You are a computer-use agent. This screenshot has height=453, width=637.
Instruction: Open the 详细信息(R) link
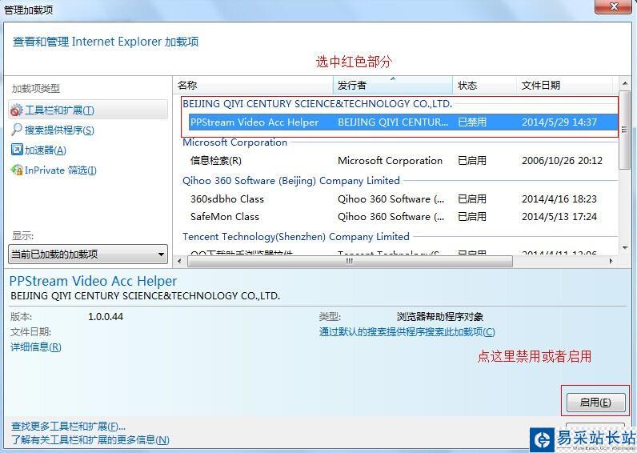[x=36, y=347]
